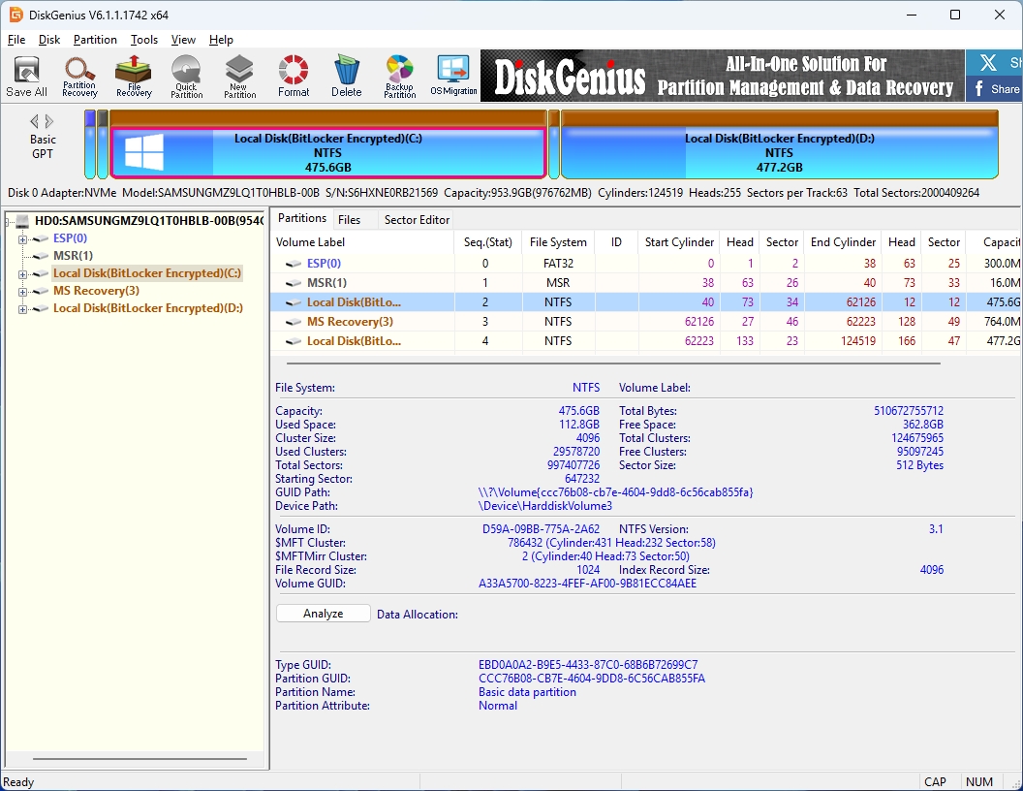Expand the Local Disk (D:) tree node

coord(22,309)
